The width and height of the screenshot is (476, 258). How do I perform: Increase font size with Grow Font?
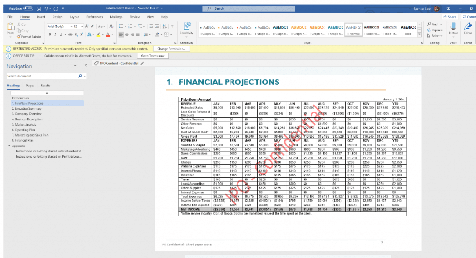click(x=87, y=26)
